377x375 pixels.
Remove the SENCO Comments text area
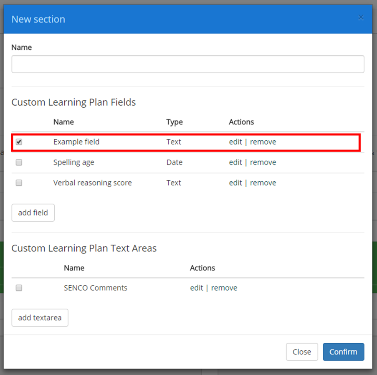click(x=224, y=288)
